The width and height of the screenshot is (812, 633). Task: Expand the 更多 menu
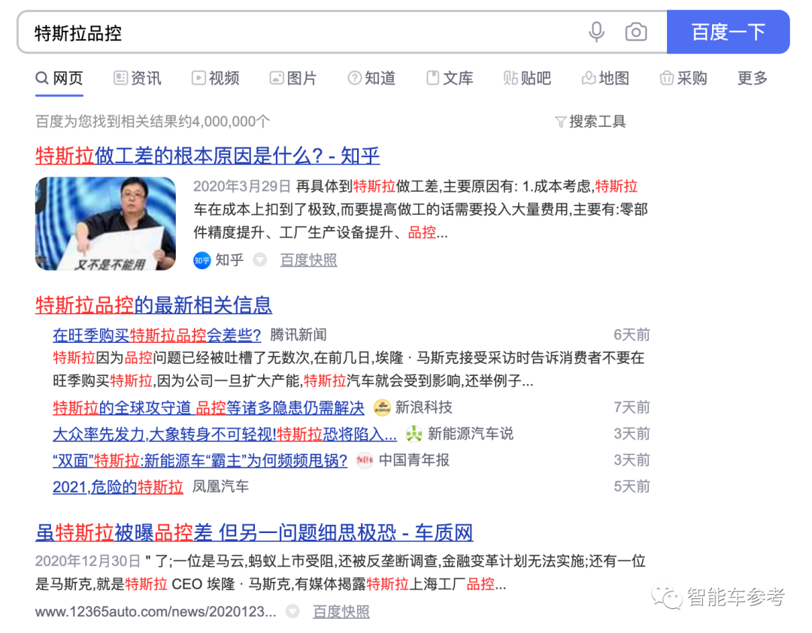[x=753, y=78]
